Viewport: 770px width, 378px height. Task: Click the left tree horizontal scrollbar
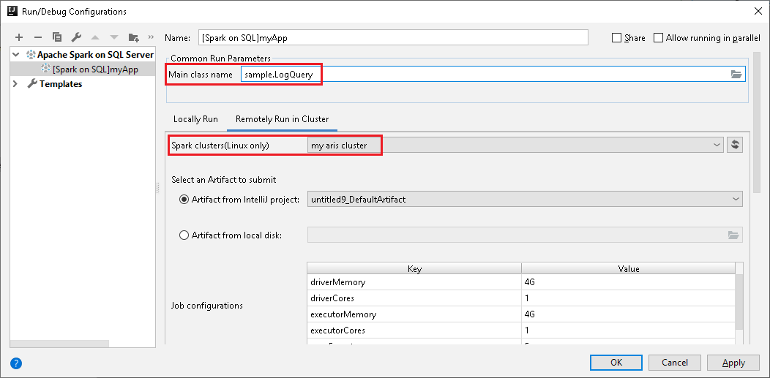pos(59,344)
